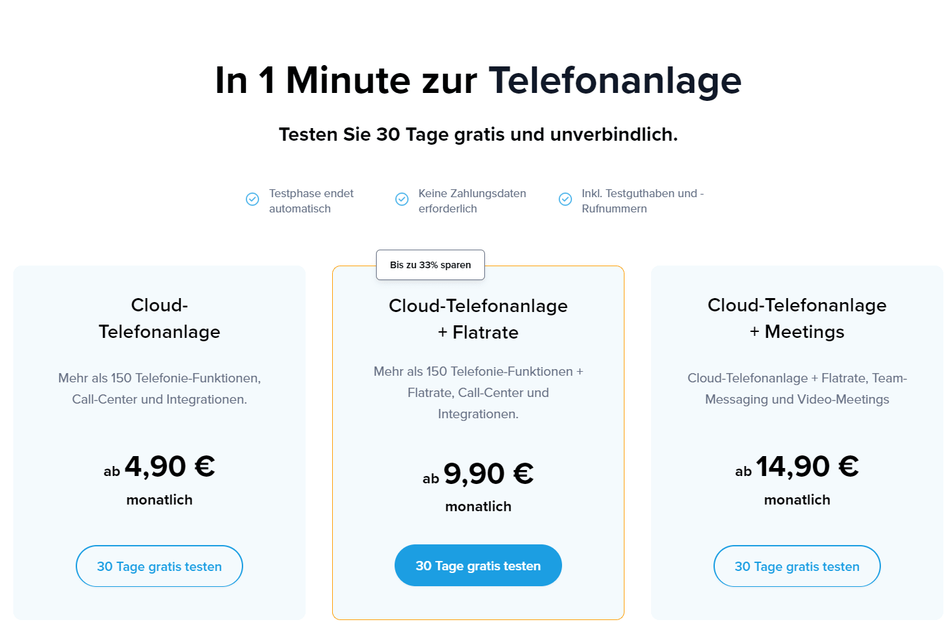Screen dimensions: 952x636
Task: Click filled blue 30 Tage gratis testen button
Action: [478, 566]
